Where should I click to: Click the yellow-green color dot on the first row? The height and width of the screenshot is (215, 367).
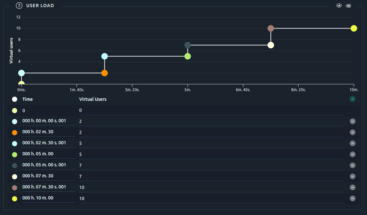point(15,110)
